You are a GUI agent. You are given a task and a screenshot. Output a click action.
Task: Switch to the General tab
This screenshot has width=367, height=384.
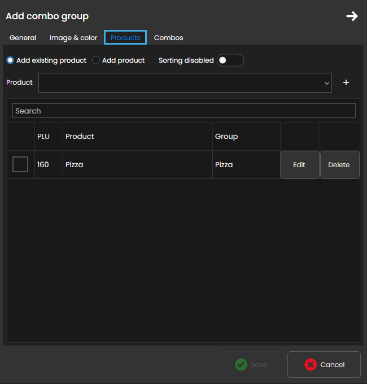23,38
